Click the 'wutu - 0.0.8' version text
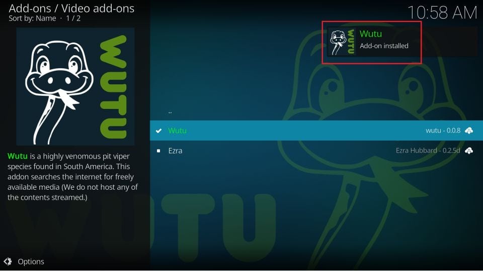 pyautogui.click(x=443, y=130)
